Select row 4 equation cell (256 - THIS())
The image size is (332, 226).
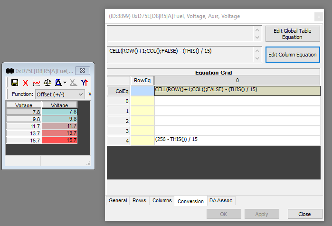(x=237, y=141)
